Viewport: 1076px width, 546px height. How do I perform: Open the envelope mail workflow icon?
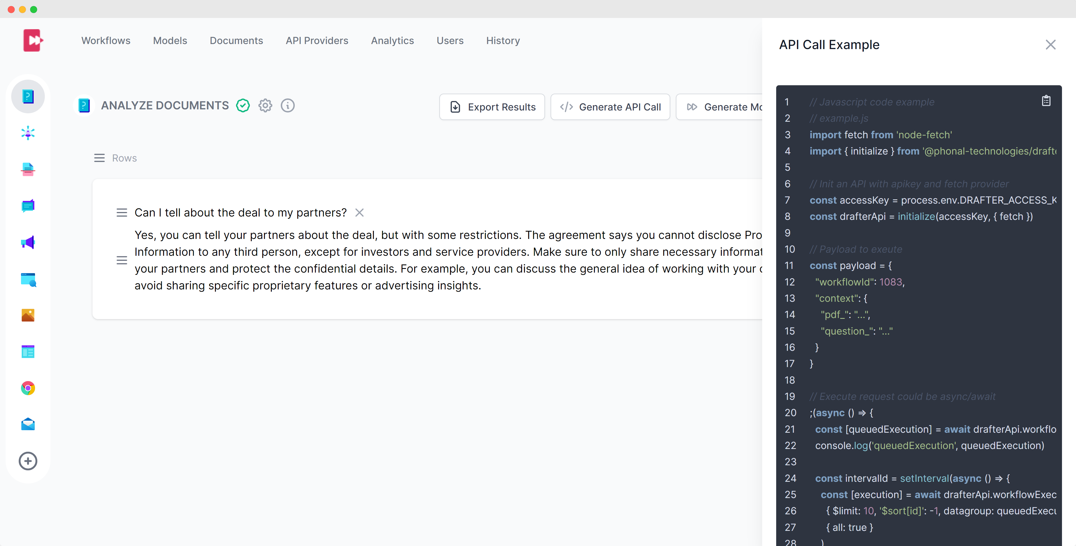(28, 424)
